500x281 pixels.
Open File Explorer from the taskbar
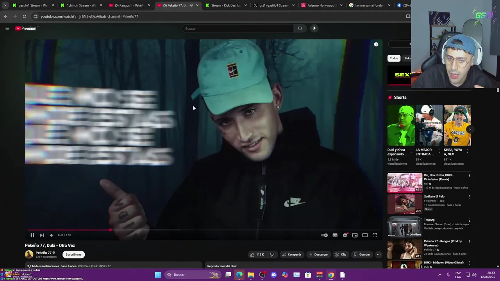251,275
